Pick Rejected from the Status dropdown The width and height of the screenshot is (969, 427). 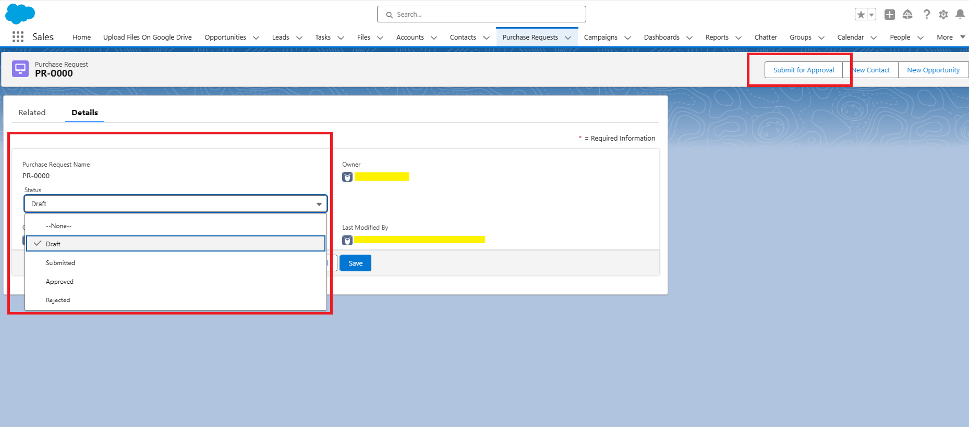point(58,300)
